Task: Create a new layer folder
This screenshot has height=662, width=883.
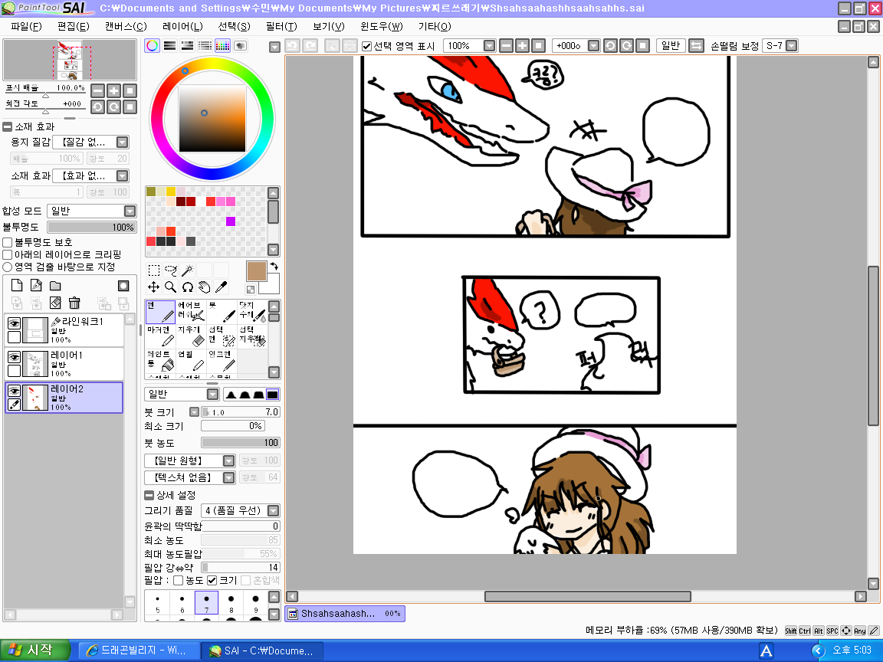Action: 55,285
